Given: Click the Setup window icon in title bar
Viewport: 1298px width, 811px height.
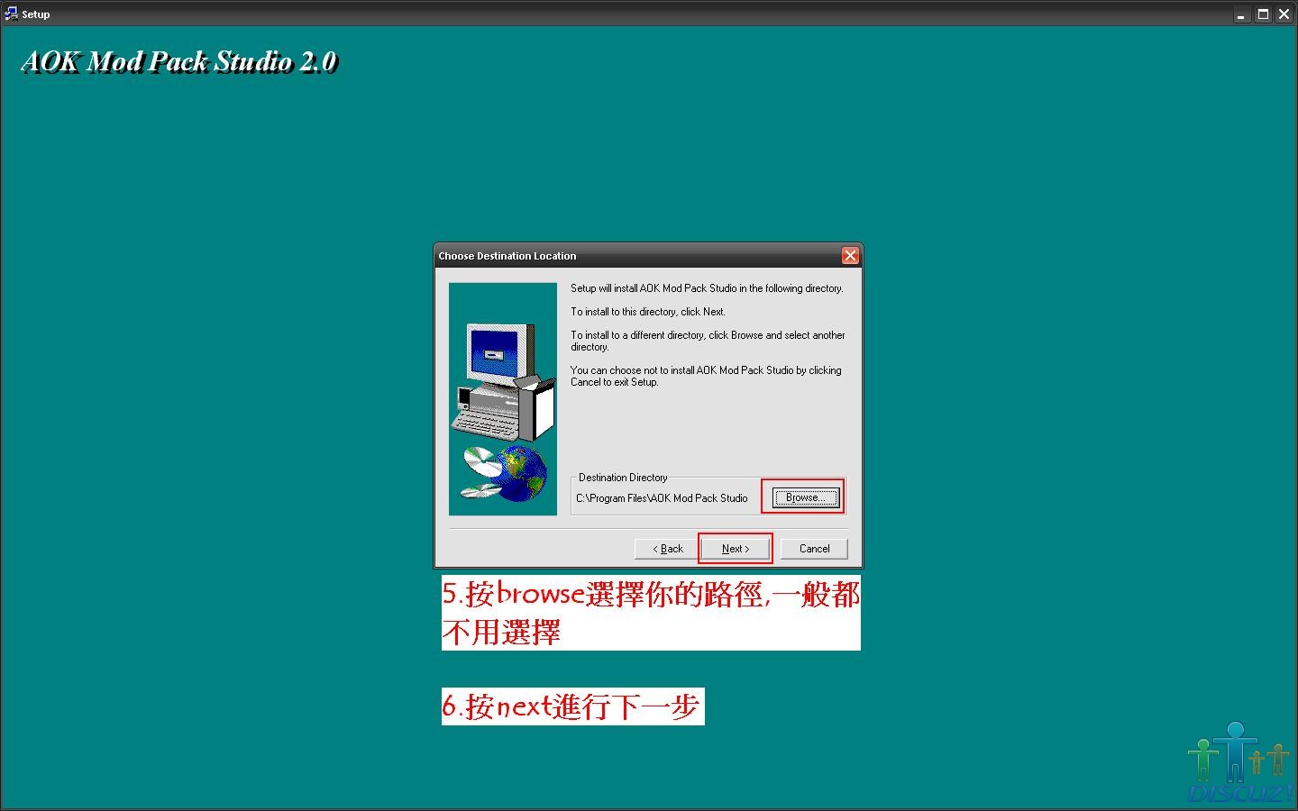Looking at the screenshot, I should (x=11, y=14).
